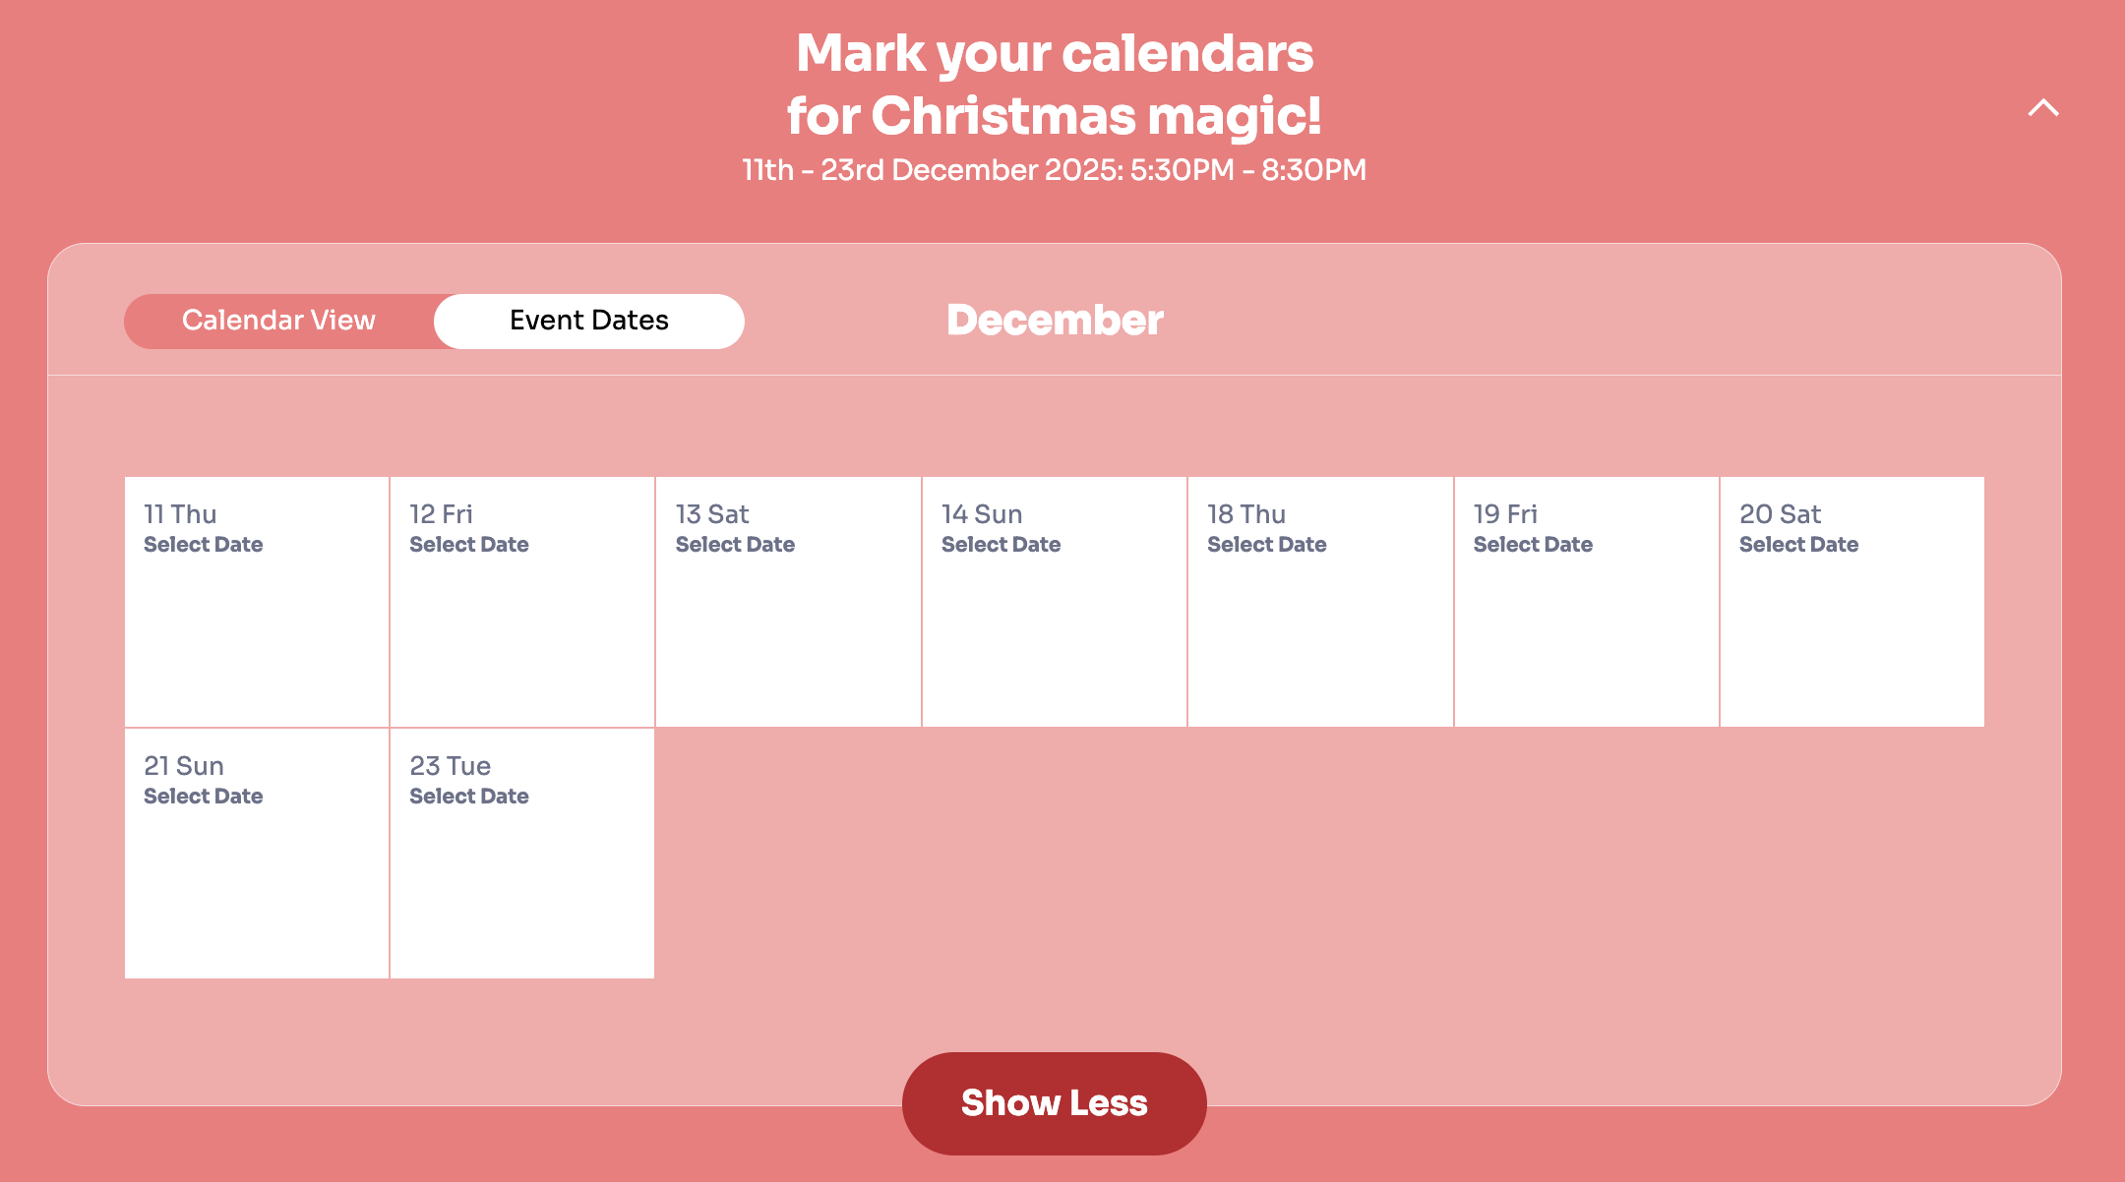Screen dimensions: 2125x1182
Task: Select date 12 Fri
Action: coord(522,602)
